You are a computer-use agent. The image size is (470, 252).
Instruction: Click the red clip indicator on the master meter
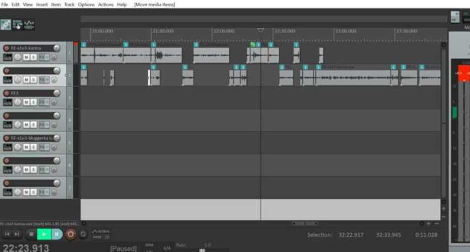[463, 73]
